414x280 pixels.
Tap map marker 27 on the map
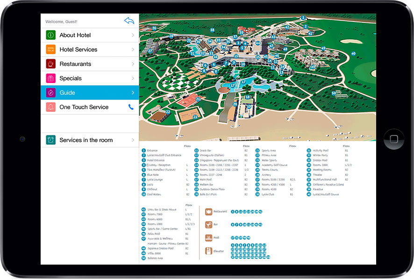(150, 51)
